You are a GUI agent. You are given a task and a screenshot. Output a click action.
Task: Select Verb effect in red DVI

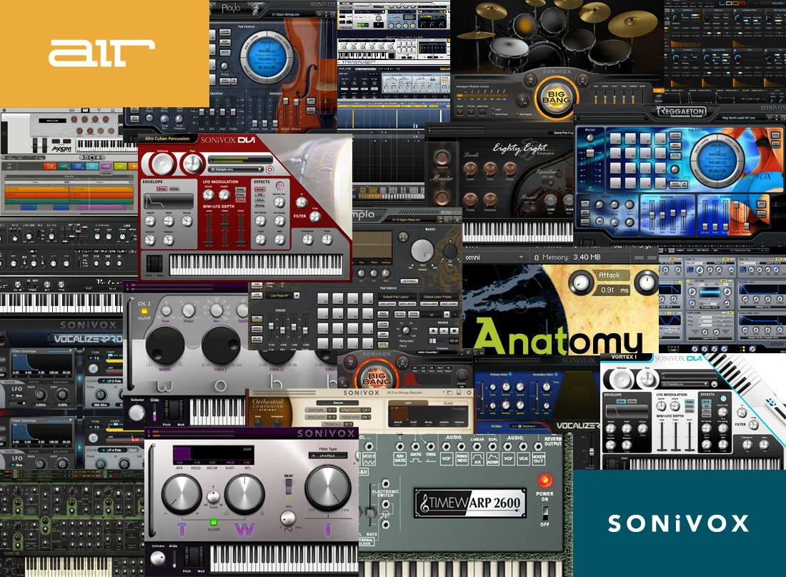(260, 189)
